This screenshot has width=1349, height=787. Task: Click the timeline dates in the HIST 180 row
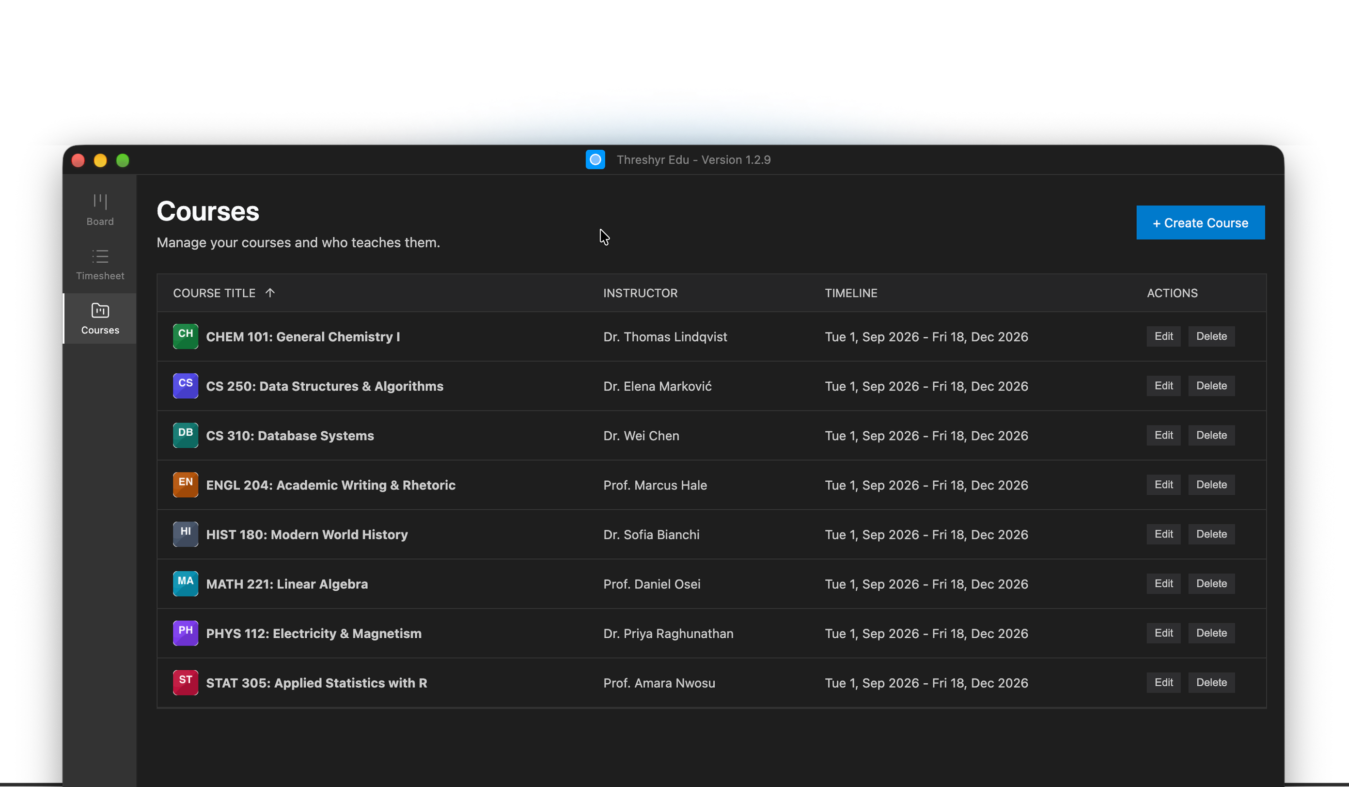926,535
